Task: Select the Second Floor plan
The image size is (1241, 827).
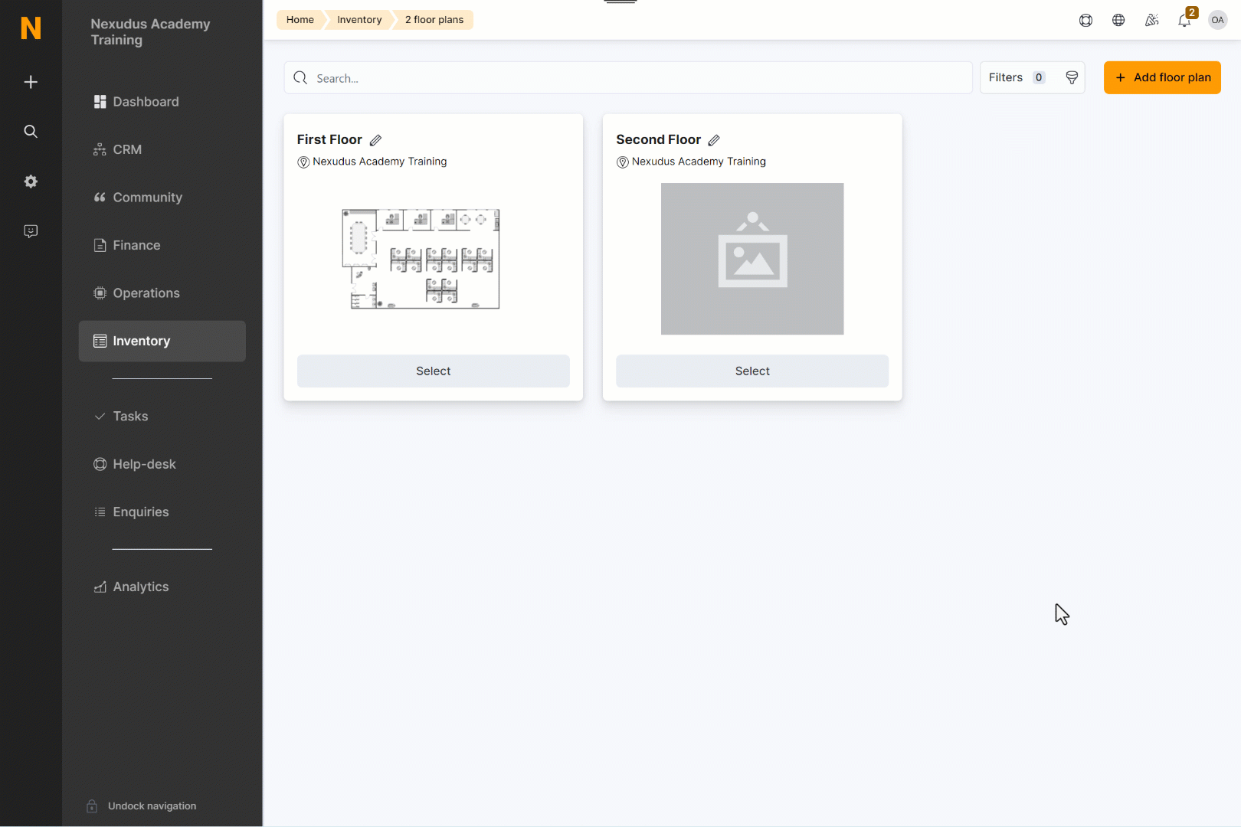Action: click(x=752, y=371)
